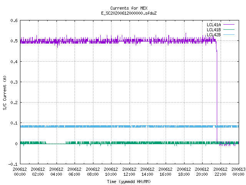Click the y-axis tick value 0.5
The width and height of the screenshot is (246, 185).
tap(14, 41)
